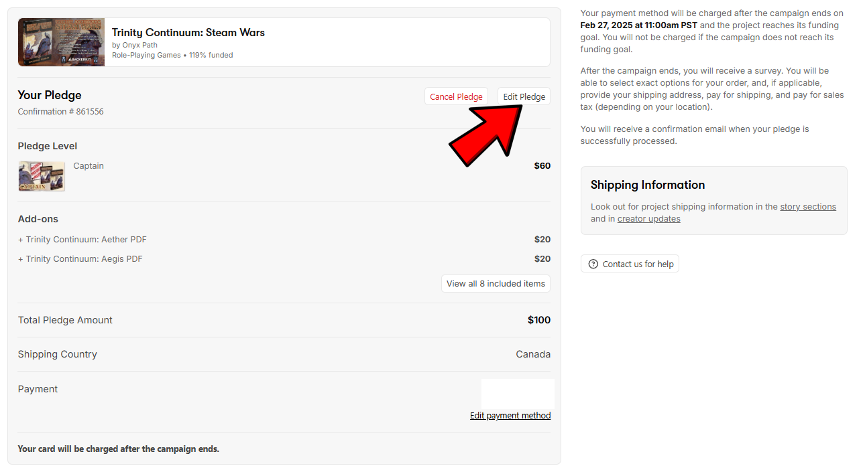This screenshot has height=470, width=863.
Task: Click the Onyx Path creator name
Action: 139,45
